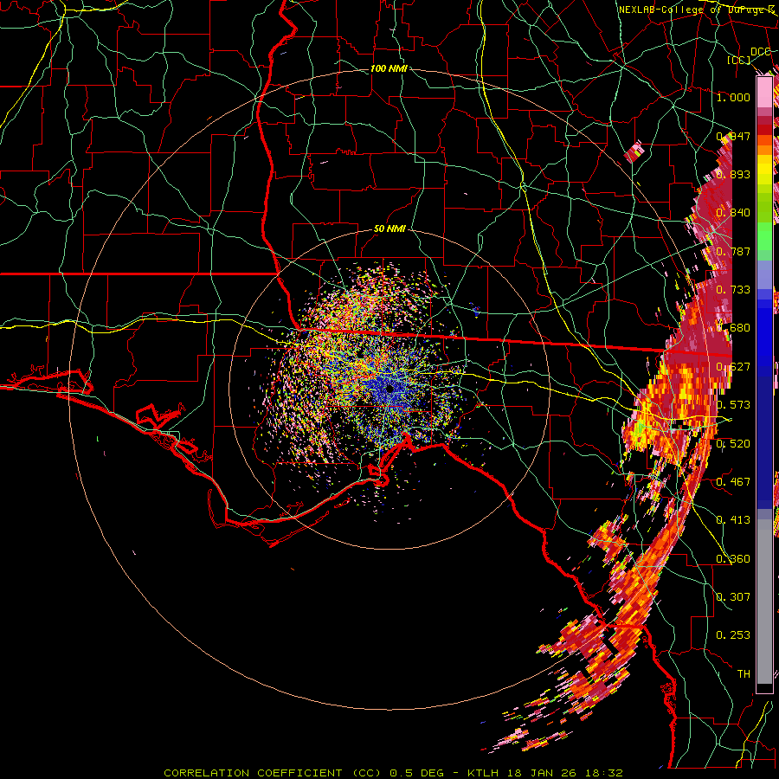Click the 0.307 value on the color scale
Viewport: 779px width, 779px height.
click(x=733, y=597)
